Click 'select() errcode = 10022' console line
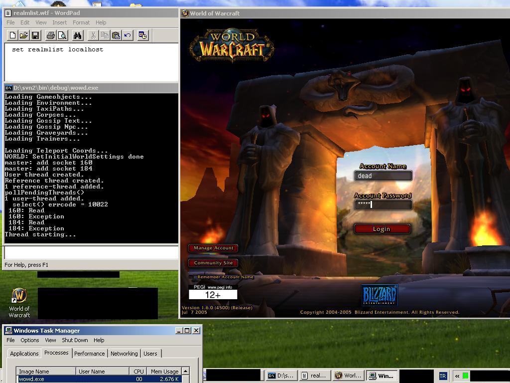This screenshot has height=383, width=510. tap(60, 204)
